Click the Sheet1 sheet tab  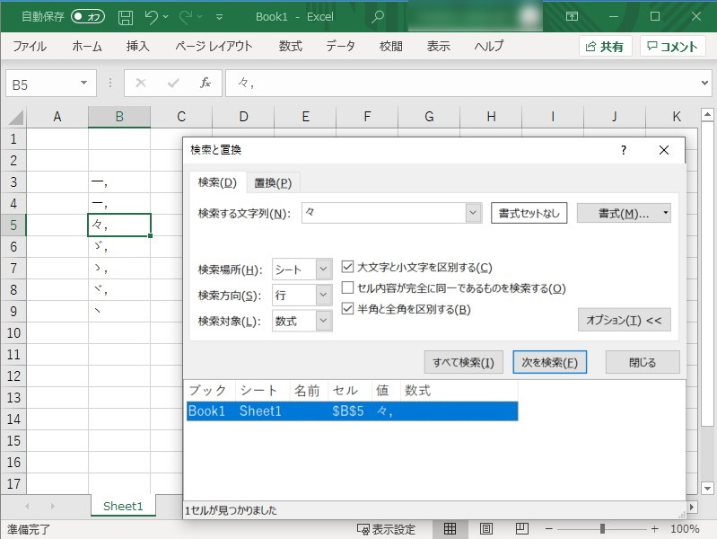123,506
